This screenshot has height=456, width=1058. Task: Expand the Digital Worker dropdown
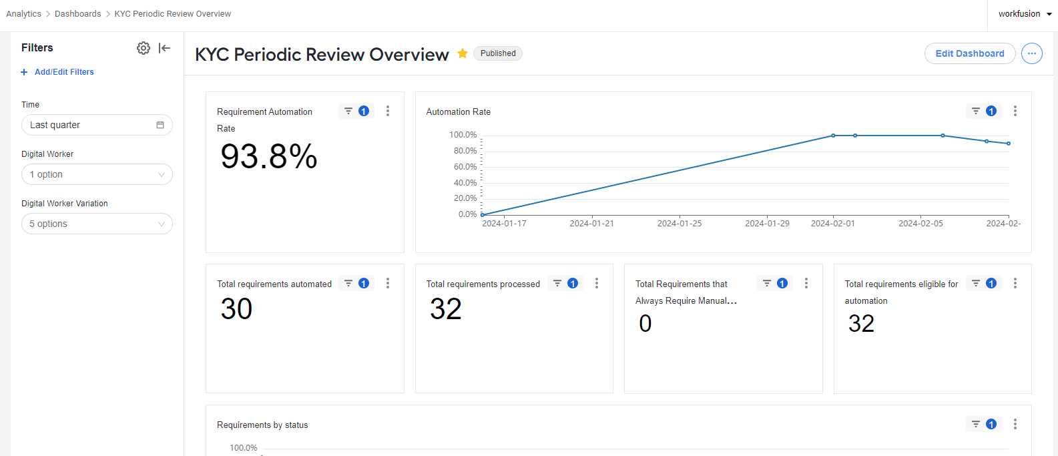pos(97,174)
